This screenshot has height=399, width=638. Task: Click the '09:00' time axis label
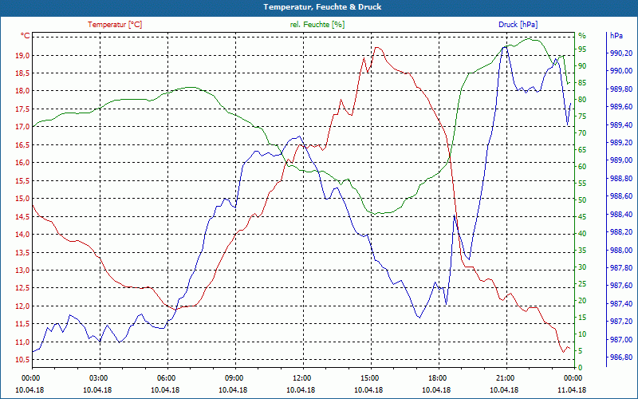point(234,377)
